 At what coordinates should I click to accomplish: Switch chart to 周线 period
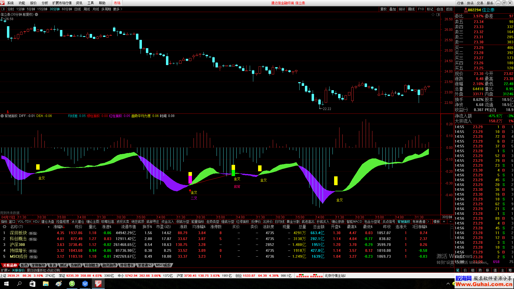click(87, 9)
